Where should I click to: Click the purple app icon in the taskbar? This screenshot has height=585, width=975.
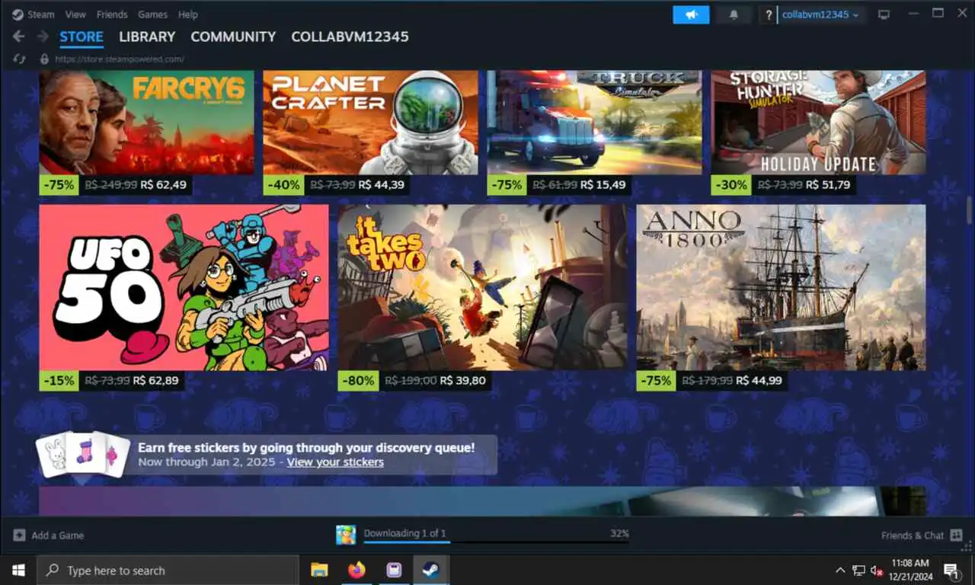point(394,570)
